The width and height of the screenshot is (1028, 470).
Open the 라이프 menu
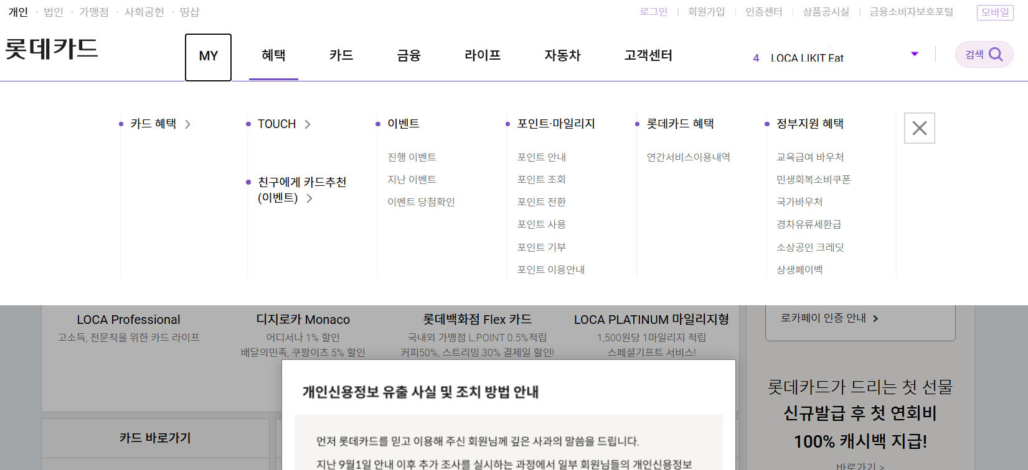(x=483, y=56)
